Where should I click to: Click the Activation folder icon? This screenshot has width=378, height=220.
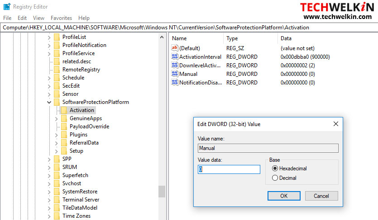(64, 110)
